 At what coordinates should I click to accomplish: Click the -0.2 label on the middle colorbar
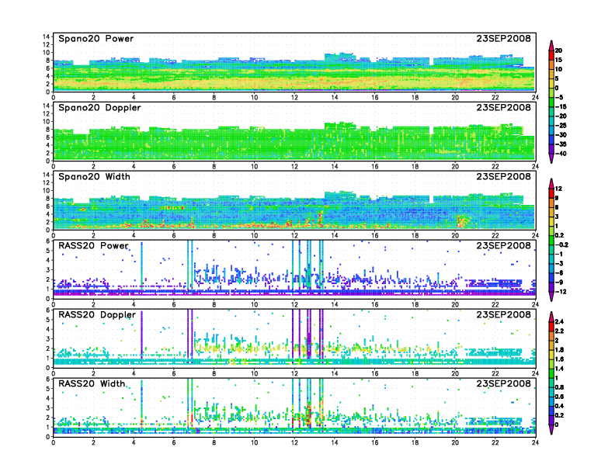561,245
